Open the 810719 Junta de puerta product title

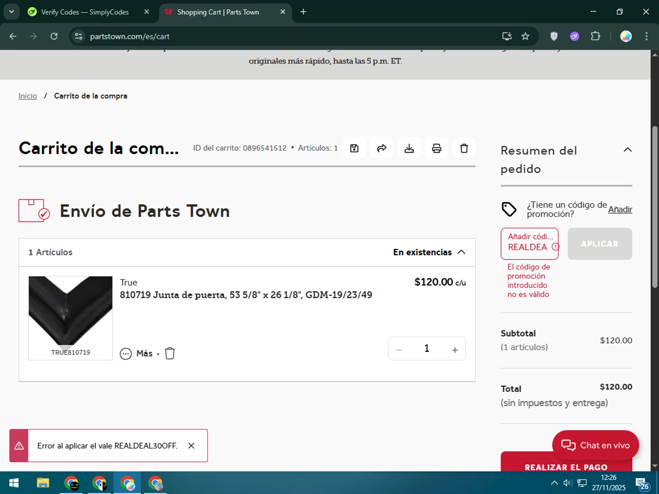click(x=246, y=295)
